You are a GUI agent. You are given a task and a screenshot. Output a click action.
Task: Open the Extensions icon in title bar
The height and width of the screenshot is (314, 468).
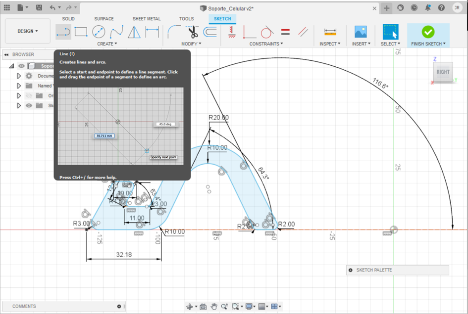(x=401, y=8)
